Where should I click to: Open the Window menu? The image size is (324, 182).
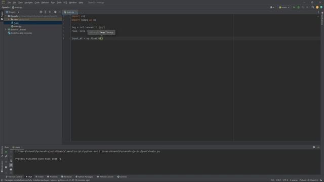tap(73, 3)
